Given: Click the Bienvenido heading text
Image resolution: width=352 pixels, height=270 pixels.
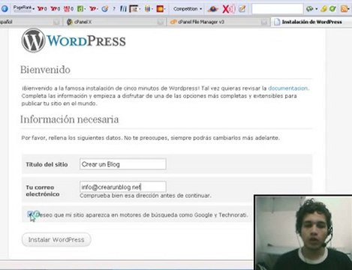Looking at the screenshot, I should tap(45, 70).
